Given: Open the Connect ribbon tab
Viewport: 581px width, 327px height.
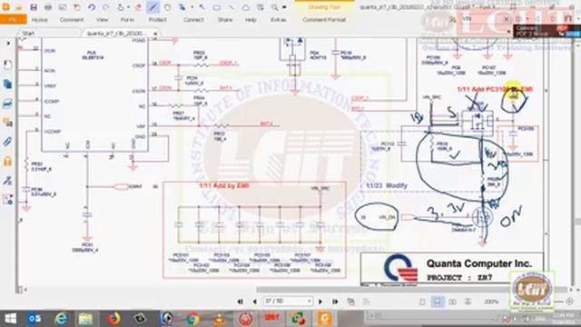Looking at the screenshot, I should (193, 20).
